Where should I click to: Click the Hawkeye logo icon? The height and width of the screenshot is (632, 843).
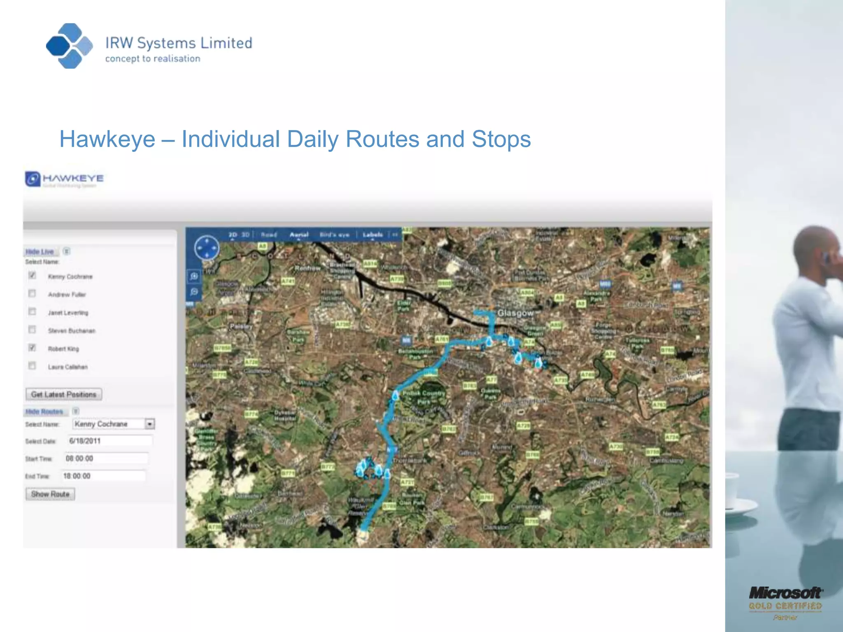click(x=33, y=179)
